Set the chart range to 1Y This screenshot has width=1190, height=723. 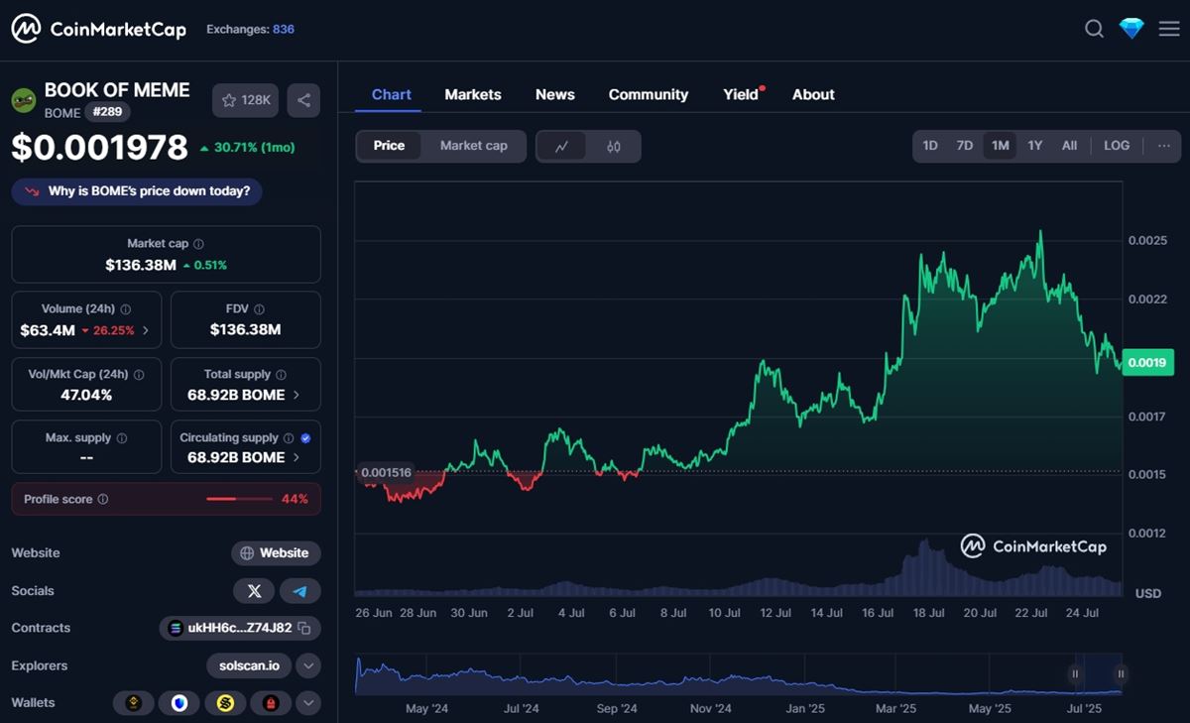click(x=1034, y=146)
